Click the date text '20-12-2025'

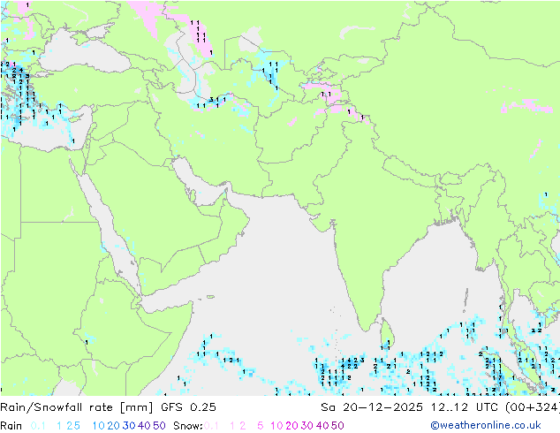(x=382, y=407)
